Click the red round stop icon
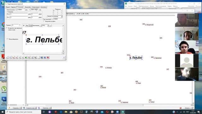202x114 pixels. click(48, 57)
